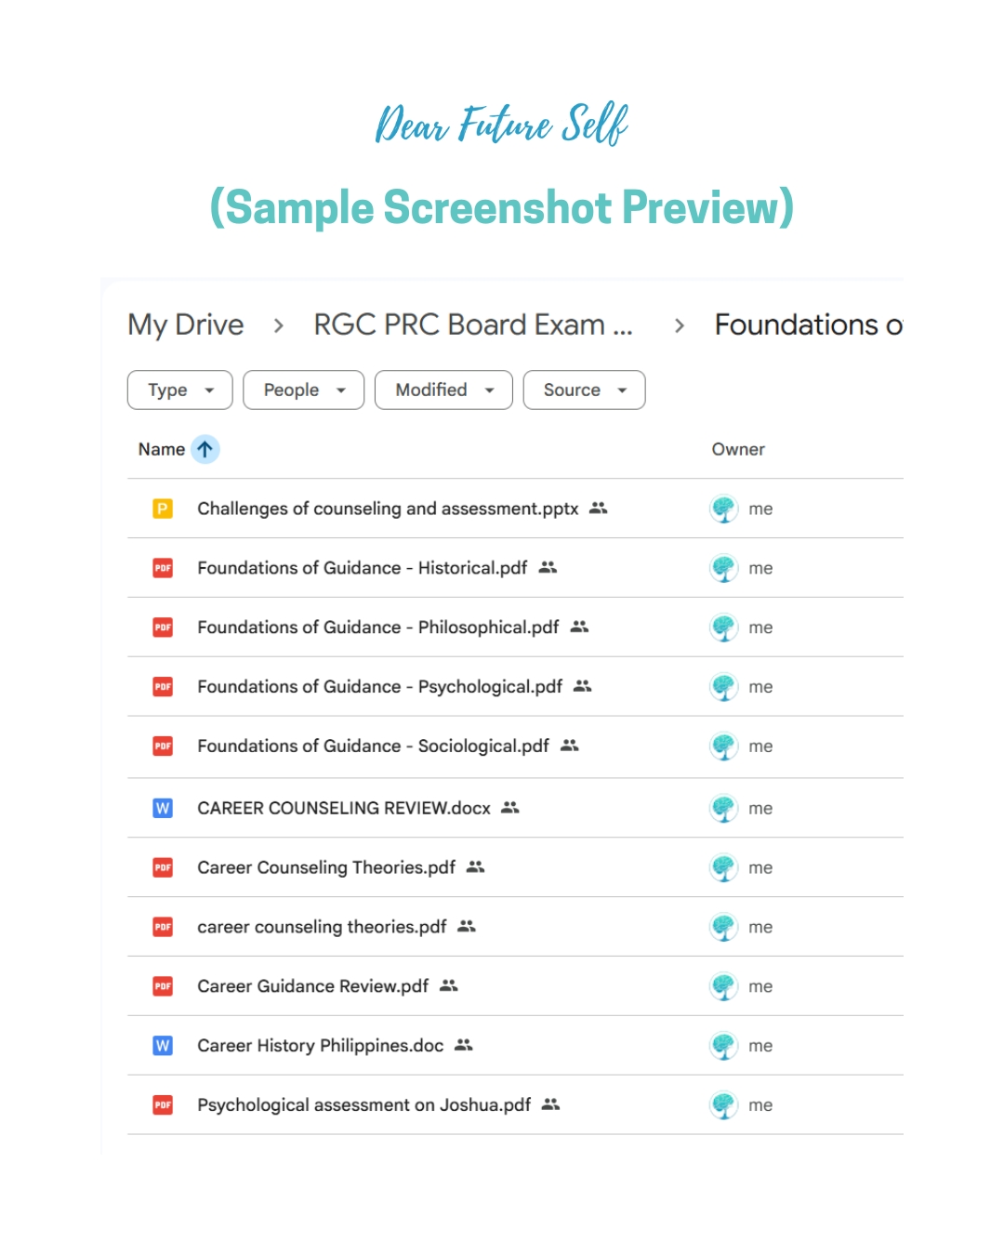Click the owner avatar for Career History Philippines.doc
The width and height of the screenshot is (1004, 1255).
pos(723,1046)
